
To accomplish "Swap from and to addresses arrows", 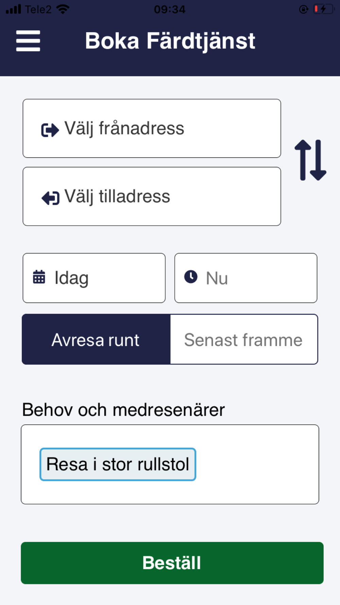I will click(310, 160).
